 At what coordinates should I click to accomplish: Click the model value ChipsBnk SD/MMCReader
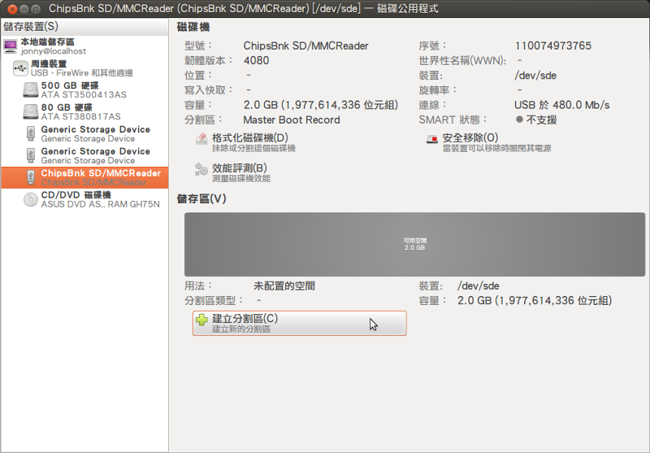[x=306, y=46]
